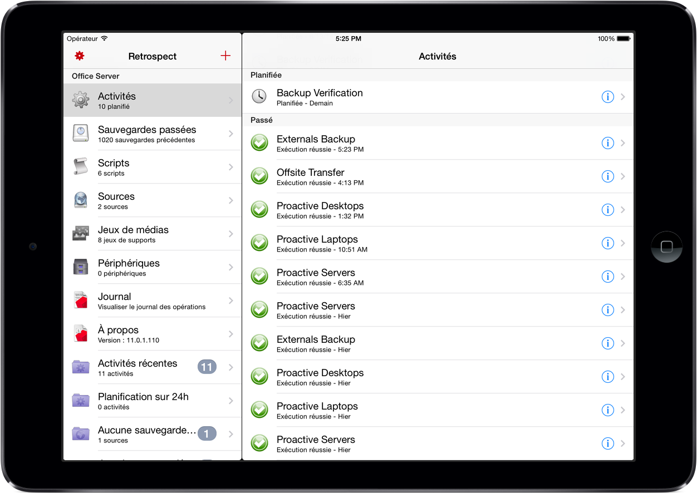
Task: Select Sauvegardes passées in the sidebar
Action: coord(153,134)
